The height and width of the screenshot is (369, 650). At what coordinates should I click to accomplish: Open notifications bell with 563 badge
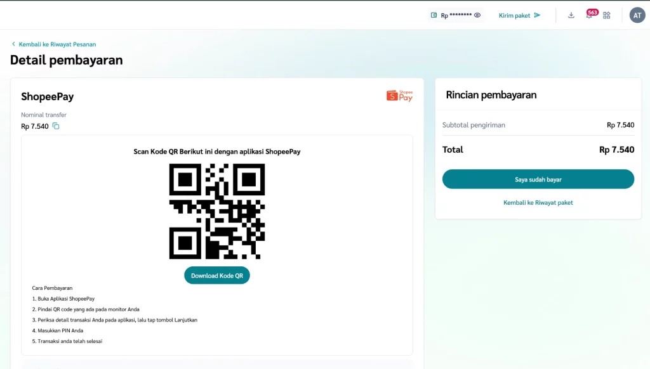point(589,15)
